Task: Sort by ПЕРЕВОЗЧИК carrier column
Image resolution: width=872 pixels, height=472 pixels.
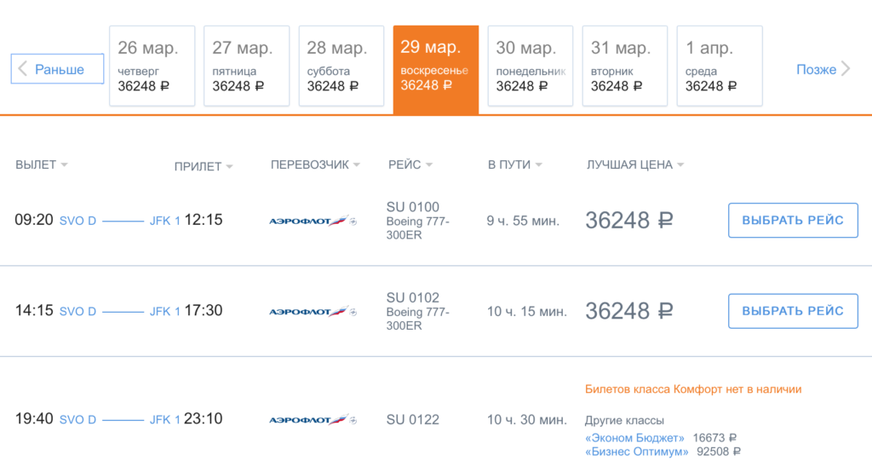Action: click(315, 164)
